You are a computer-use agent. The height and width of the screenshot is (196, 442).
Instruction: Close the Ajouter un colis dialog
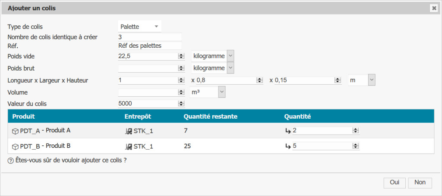coord(433,8)
